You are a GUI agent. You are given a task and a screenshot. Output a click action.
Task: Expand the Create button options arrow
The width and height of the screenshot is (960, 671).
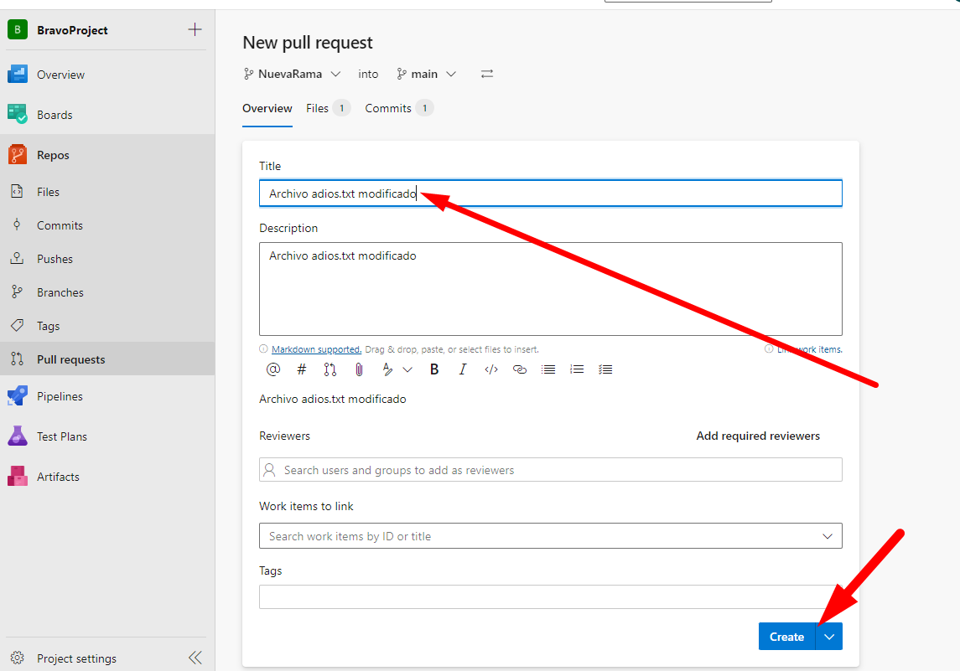(829, 637)
